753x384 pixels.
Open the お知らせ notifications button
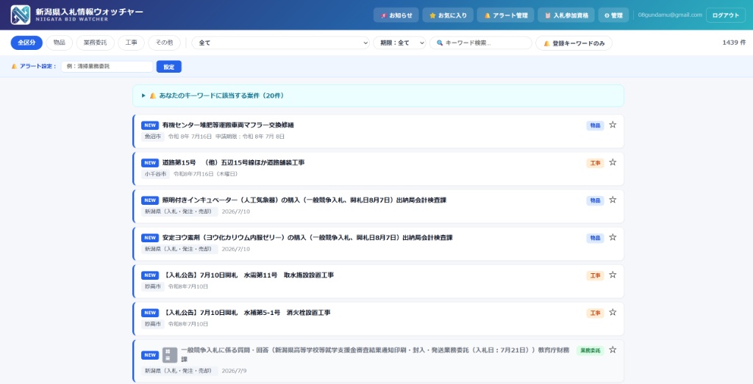396,15
